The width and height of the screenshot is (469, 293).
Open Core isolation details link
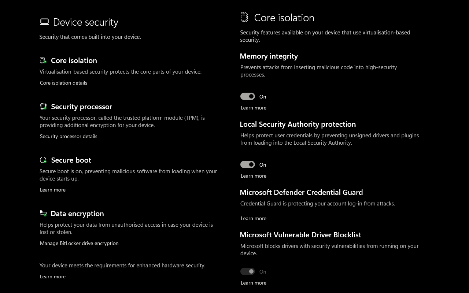63,83
